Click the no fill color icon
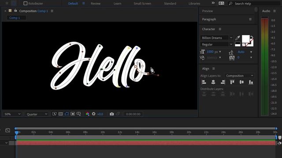 (244, 45)
